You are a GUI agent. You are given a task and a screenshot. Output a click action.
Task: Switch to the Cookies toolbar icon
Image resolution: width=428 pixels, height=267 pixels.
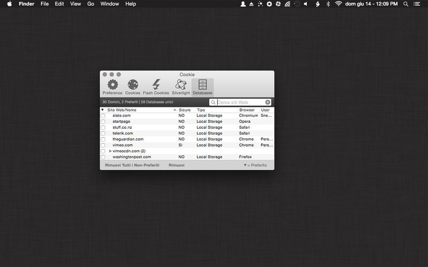pos(133,85)
